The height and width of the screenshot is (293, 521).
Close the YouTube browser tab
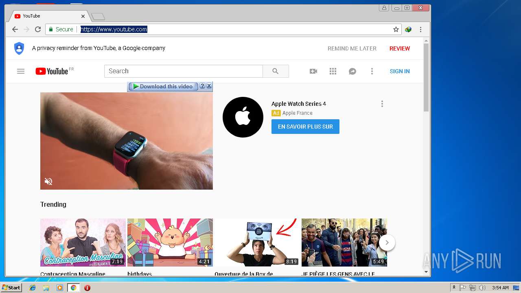coord(83,16)
